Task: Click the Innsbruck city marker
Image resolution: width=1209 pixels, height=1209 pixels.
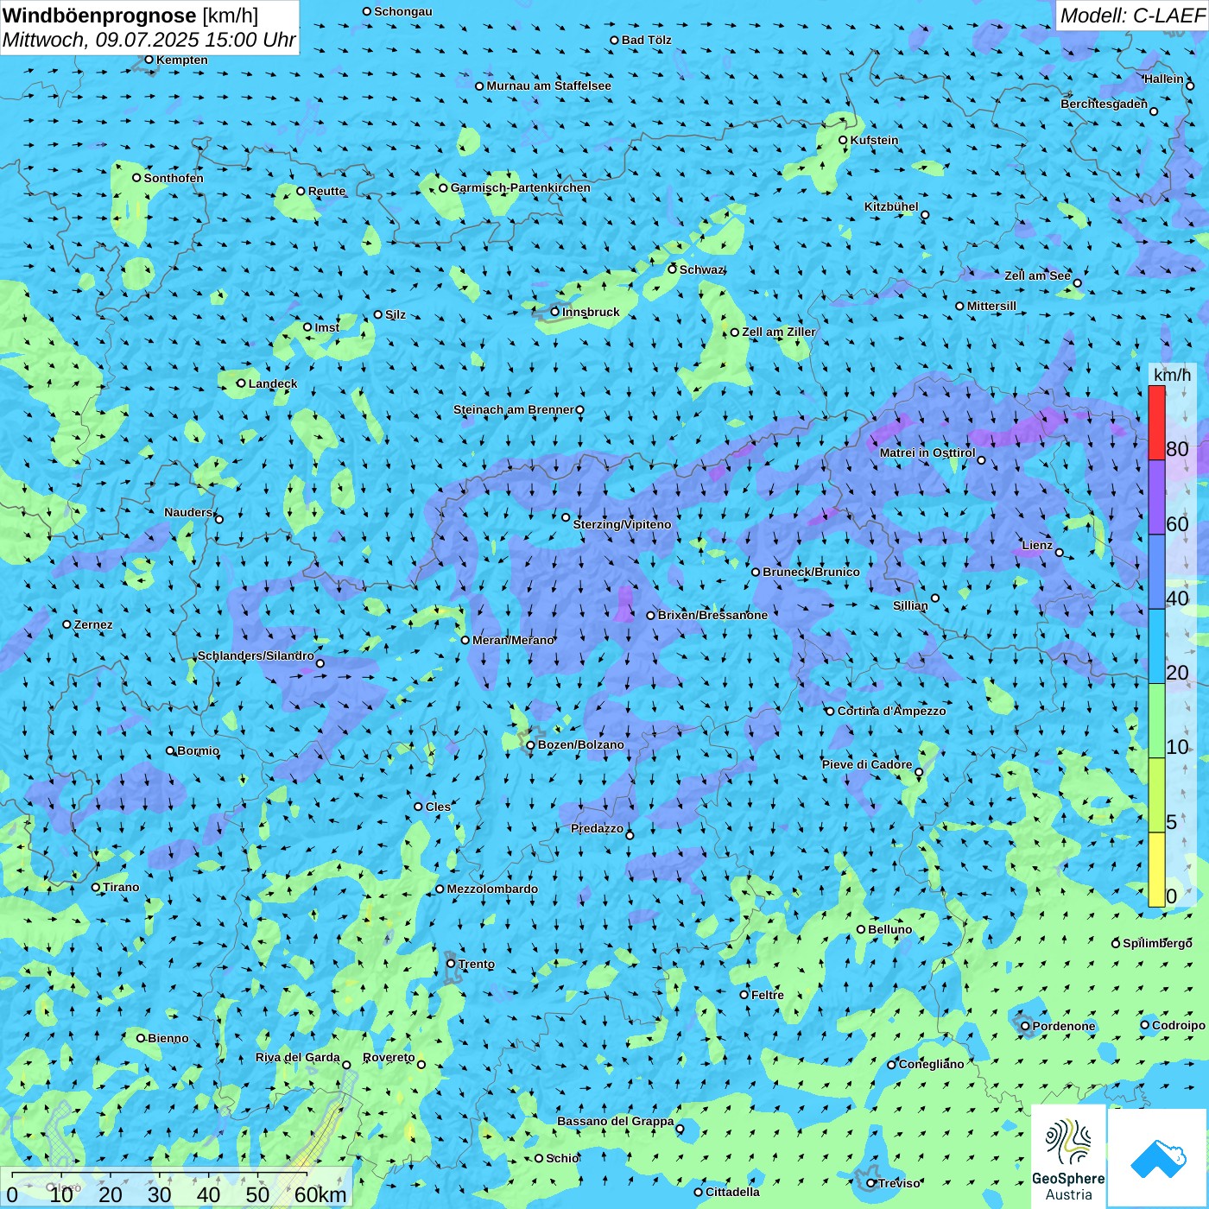Action: click(x=555, y=312)
